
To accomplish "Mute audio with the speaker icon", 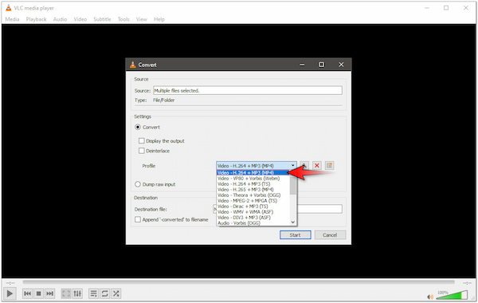I will tap(430, 297).
